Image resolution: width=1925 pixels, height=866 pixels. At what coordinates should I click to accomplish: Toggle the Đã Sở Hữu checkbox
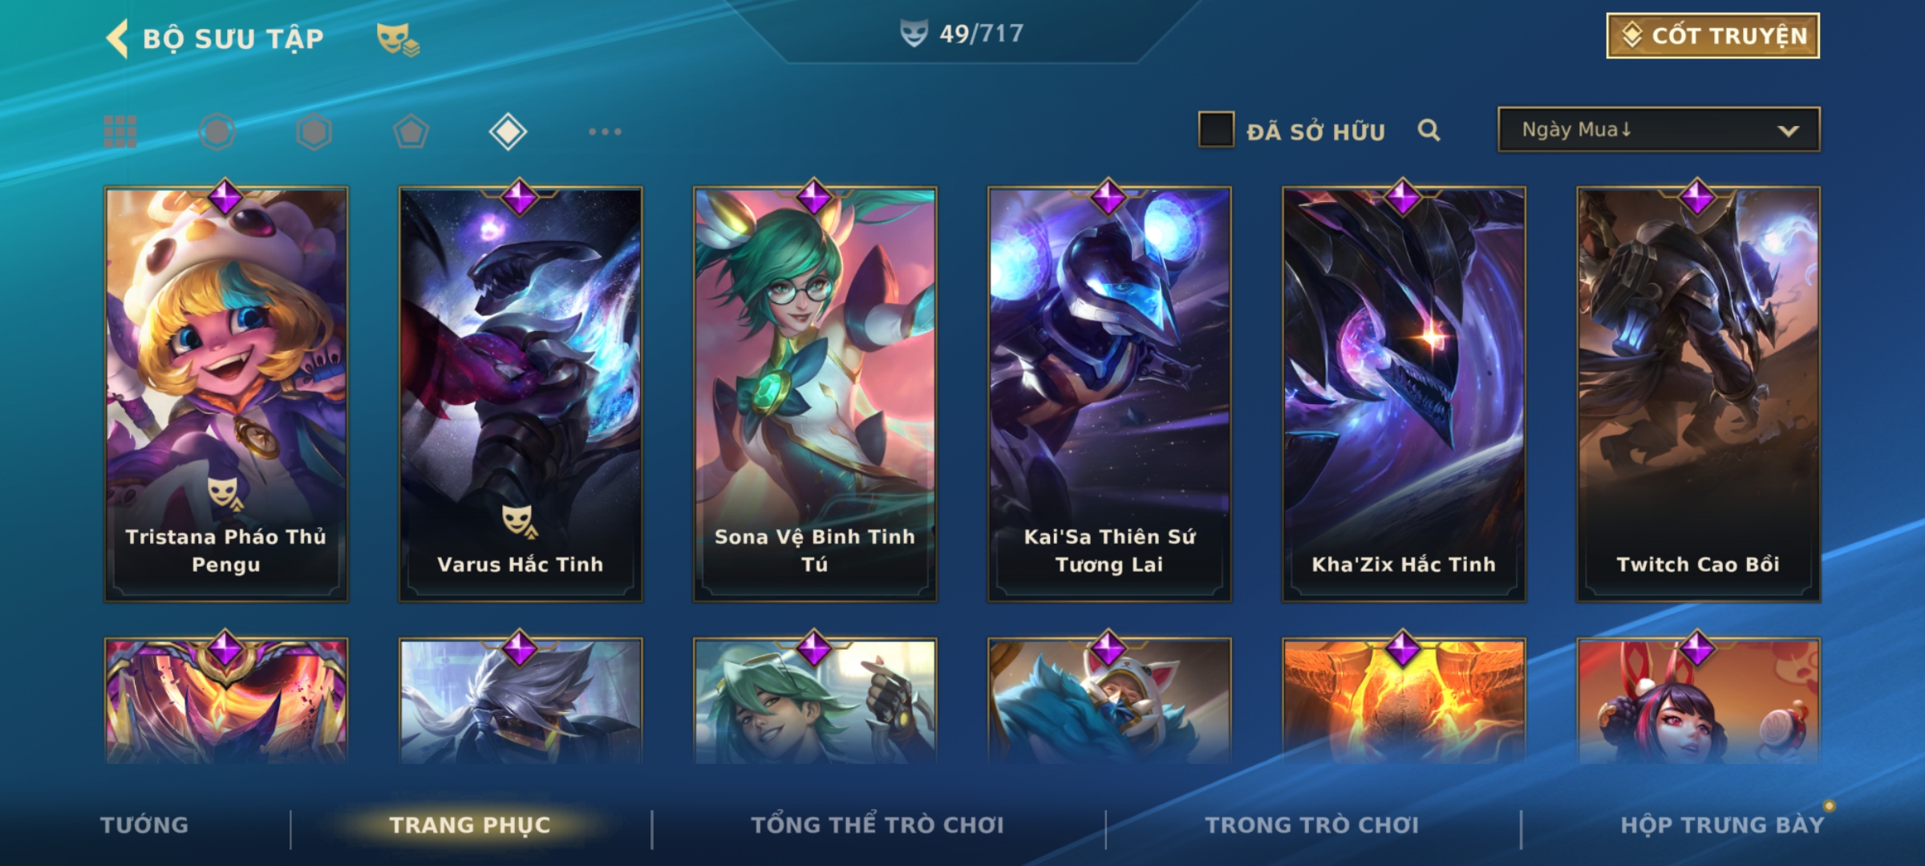[x=1216, y=130]
